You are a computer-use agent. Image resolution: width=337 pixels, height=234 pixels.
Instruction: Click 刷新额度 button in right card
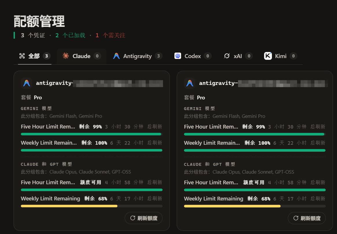[307, 218]
